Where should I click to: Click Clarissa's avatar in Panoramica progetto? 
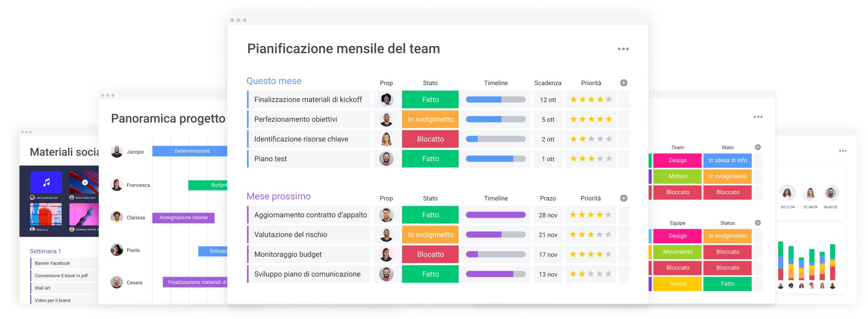(117, 217)
